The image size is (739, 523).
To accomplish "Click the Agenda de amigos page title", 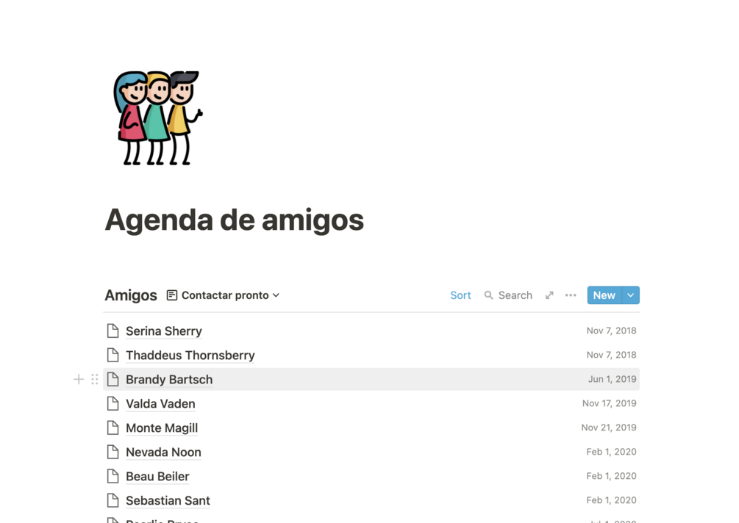I will 235,220.
